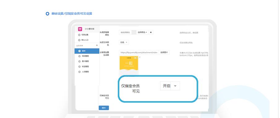Open the enlarged 开启 member-visibility dropdown

(170, 86)
